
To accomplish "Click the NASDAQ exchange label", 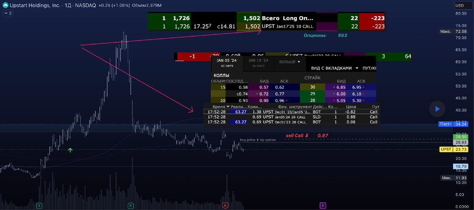I will pyautogui.click(x=86, y=6).
